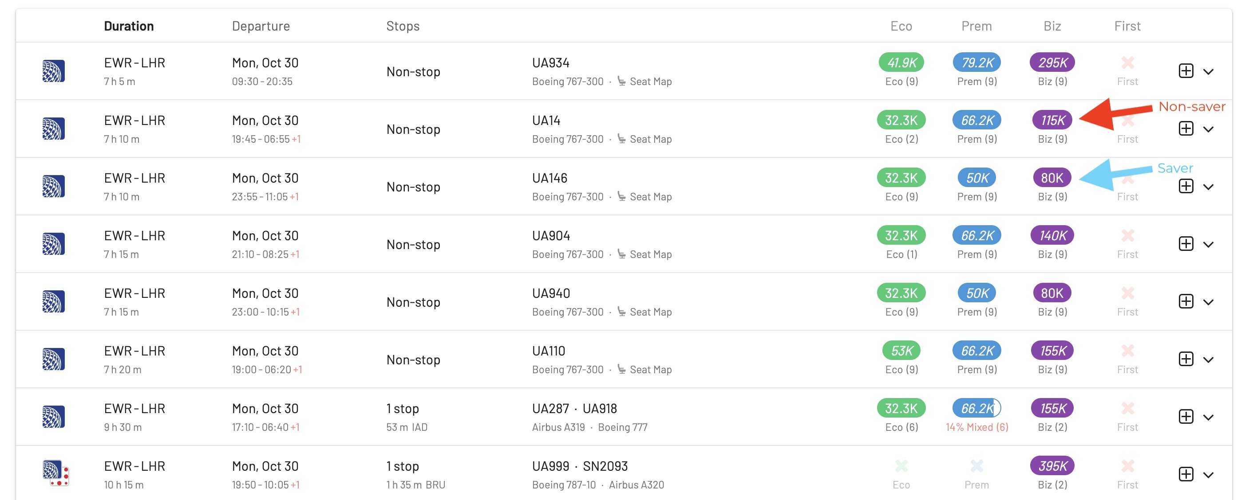Sort by the Departure column header

[261, 26]
